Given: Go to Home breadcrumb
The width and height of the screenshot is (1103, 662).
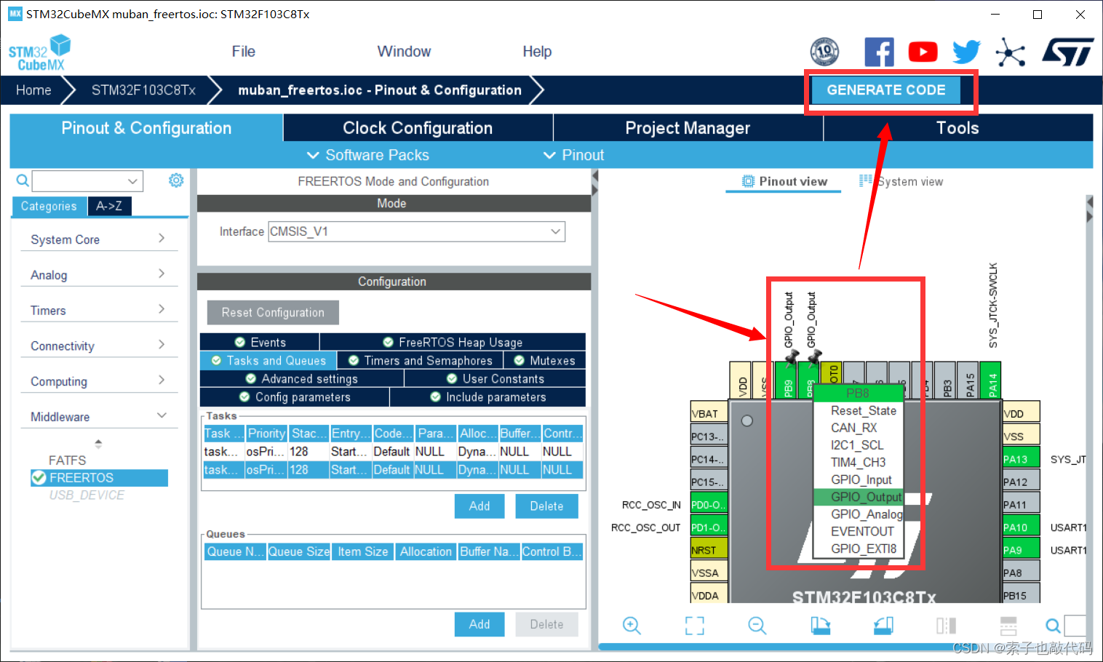Looking at the screenshot, I should point(33,90).
